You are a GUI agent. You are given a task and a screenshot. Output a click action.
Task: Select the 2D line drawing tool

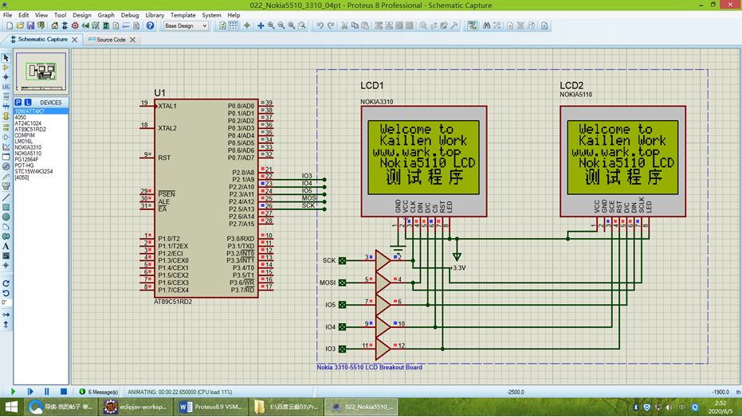click(6, 197)
